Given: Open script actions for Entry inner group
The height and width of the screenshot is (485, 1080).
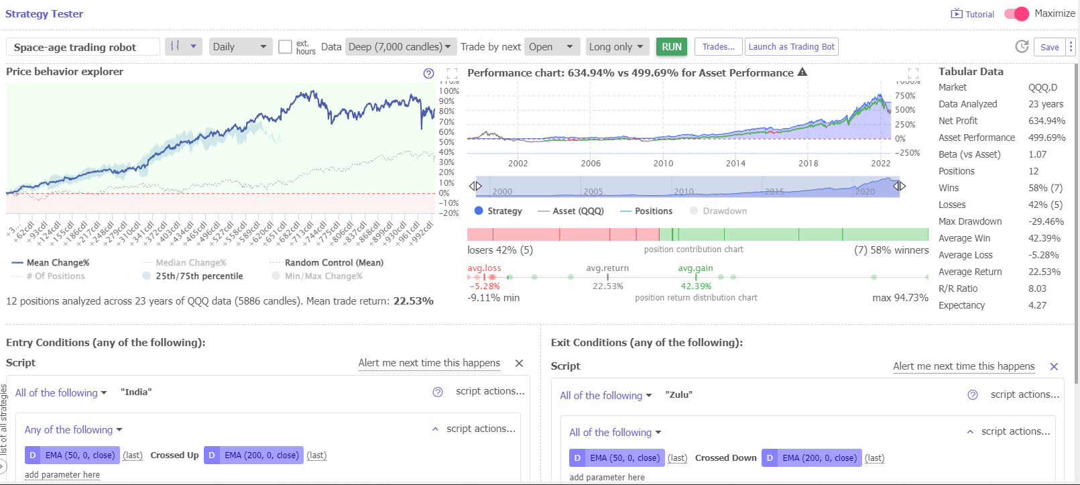Looking at the screenshot, I should (x=481, y=429).
